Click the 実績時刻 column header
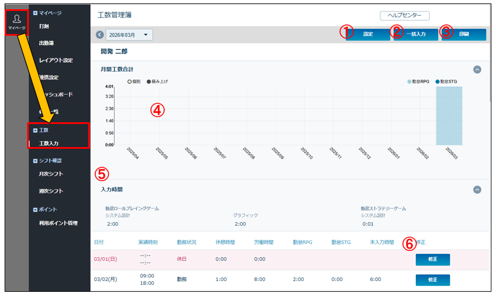496x297 pixels. point(148,242)
